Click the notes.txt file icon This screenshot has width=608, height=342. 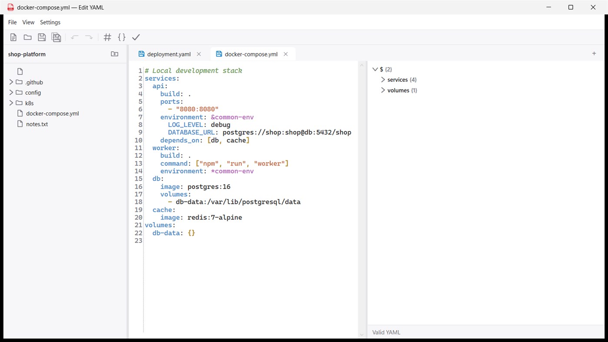click(20, 124)
